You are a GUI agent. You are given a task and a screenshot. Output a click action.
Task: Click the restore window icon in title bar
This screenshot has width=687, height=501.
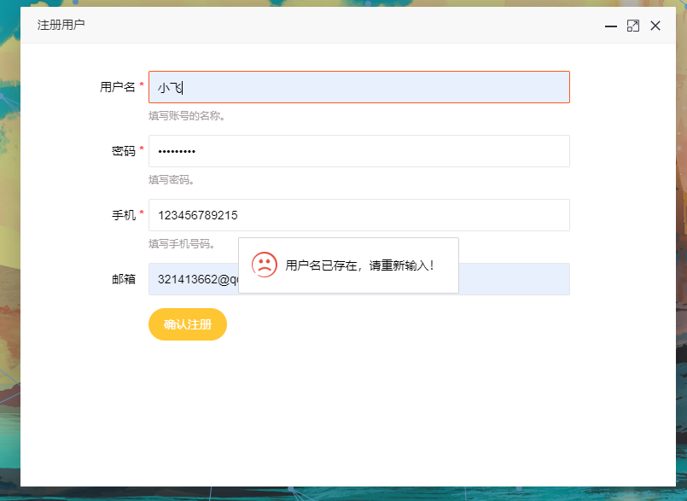pos(632,26)
